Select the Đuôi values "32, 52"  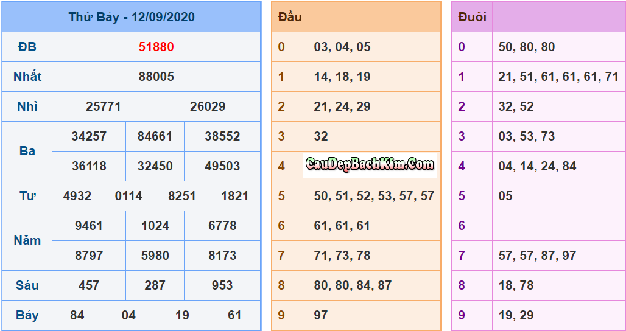click(516, 106)
